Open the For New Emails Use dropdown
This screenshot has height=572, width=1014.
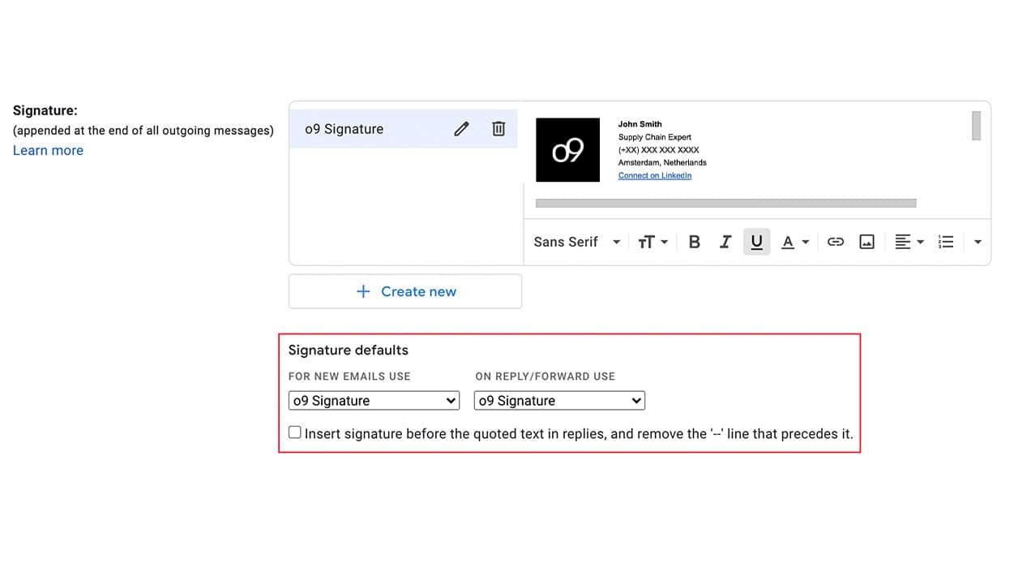(374, 401)
